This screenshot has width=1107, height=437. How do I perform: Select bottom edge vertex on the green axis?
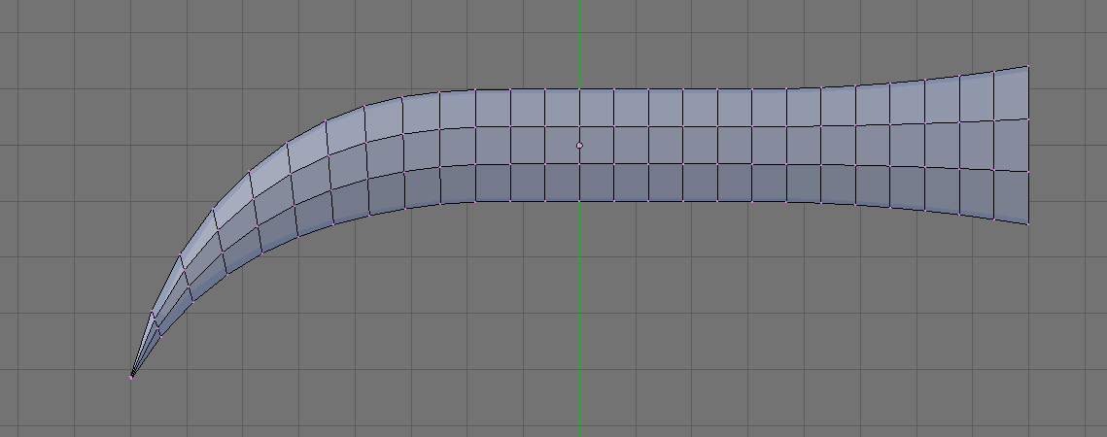pos(579,201)
